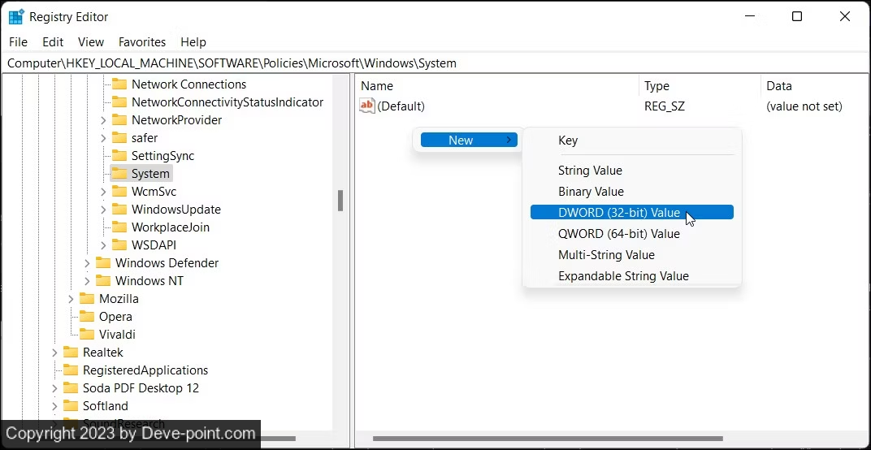Click the registry path address bar
This screenshot has width=871, height=450.
pyautogui.click(x=435, y=63)
